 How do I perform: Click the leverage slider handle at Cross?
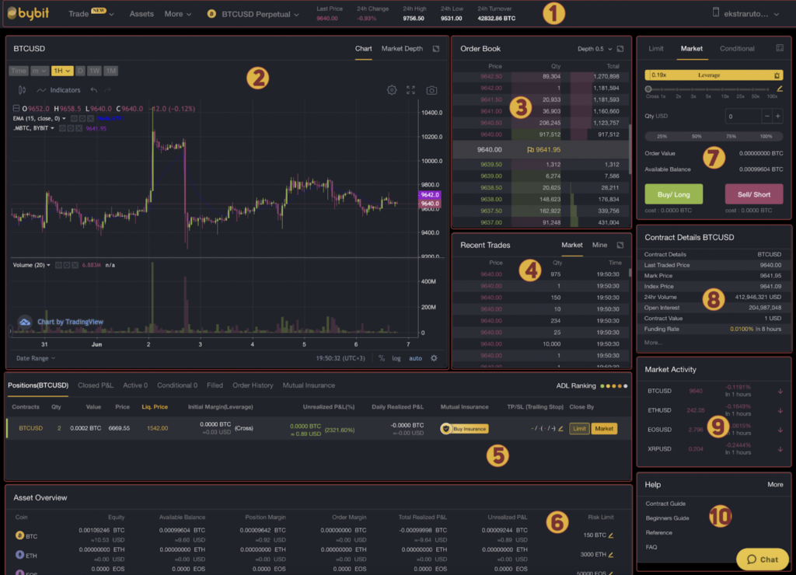click(648, 89)
